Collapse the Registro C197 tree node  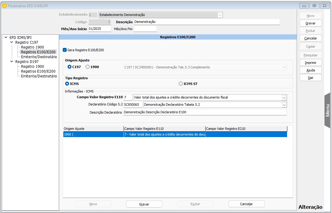pyautogui.click(x=12, y=42)
